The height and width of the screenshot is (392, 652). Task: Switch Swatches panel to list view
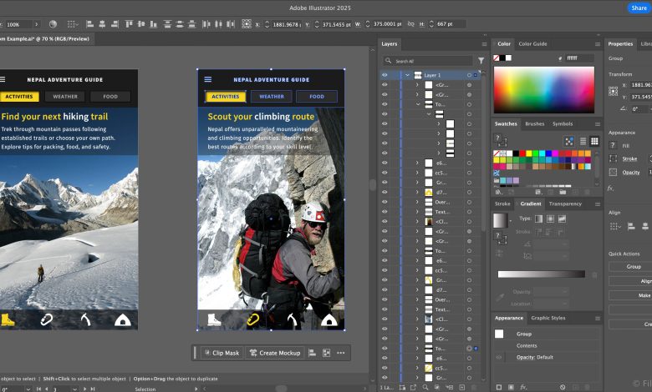[582, 141]
